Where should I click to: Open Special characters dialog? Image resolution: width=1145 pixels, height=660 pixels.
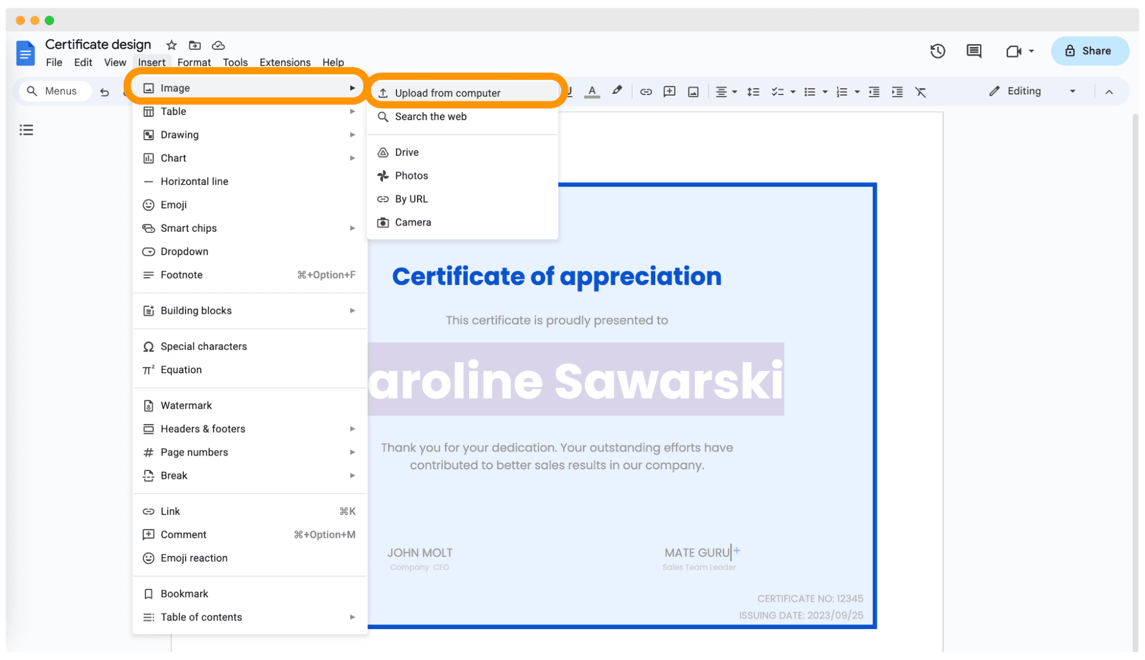click(249, 347)
